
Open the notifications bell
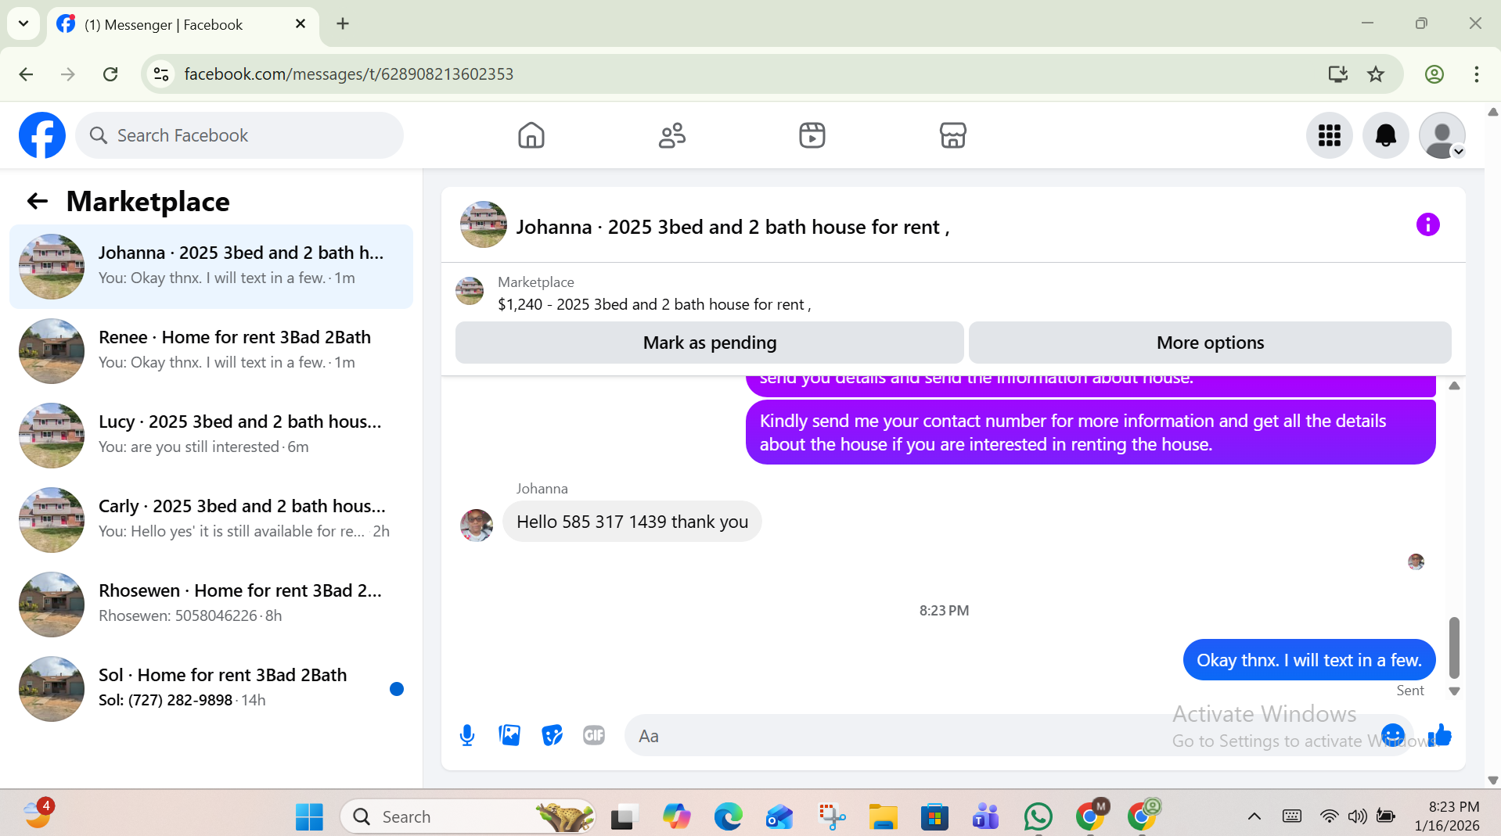tap(1385, 135)
